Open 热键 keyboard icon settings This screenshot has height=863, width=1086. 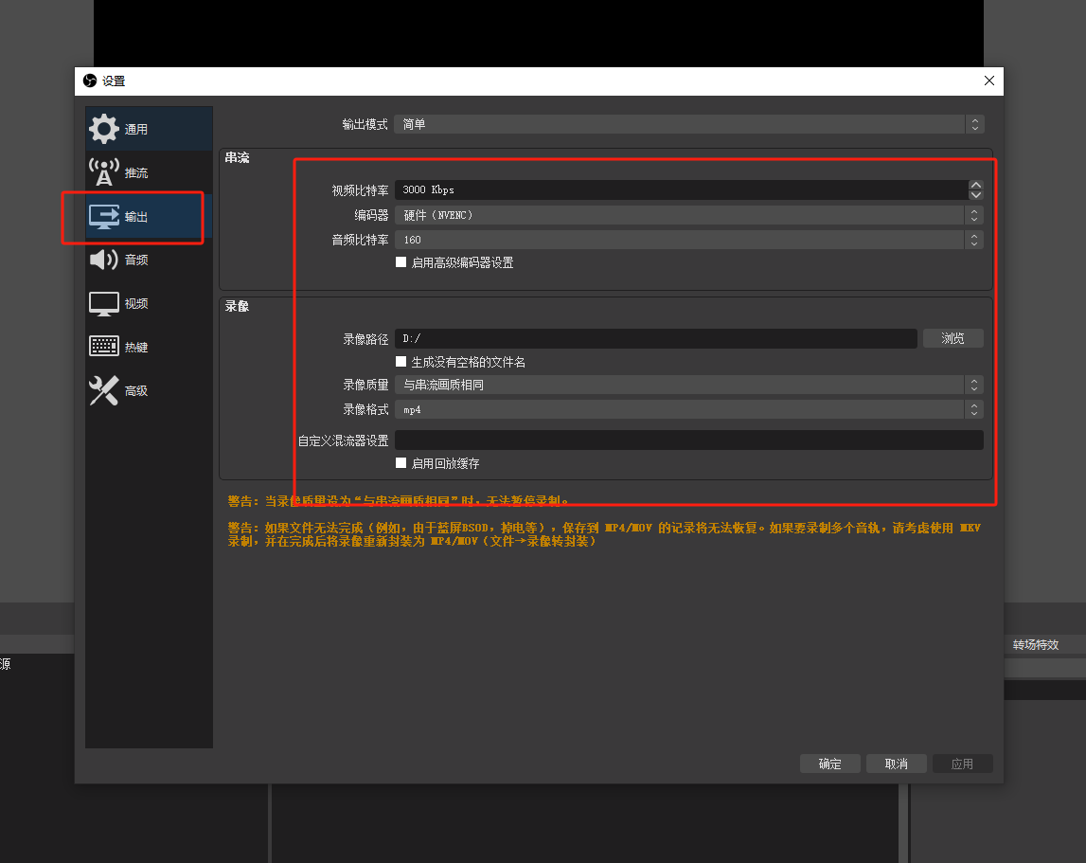click(x=104, y=347)
